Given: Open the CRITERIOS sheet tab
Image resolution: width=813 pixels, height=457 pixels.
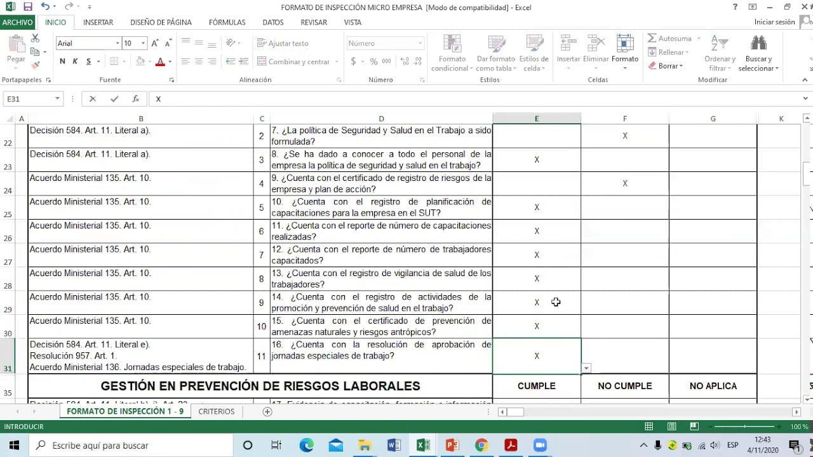Looking at the screenshot, I should click(x=217, y=411).
